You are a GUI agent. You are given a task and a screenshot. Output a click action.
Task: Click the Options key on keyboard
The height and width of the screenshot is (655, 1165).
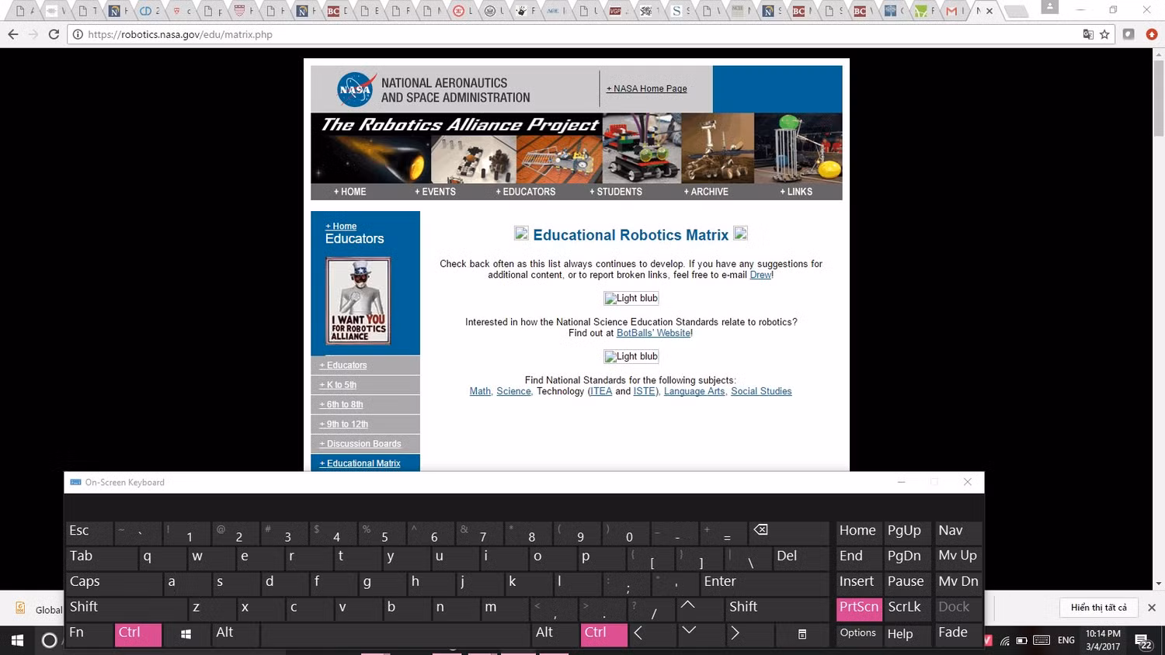coord(859,634)
